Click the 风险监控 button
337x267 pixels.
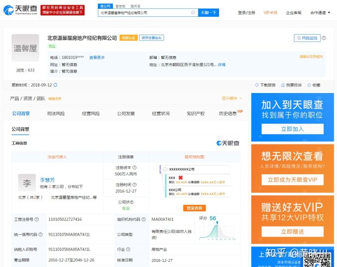coord(307,38)
